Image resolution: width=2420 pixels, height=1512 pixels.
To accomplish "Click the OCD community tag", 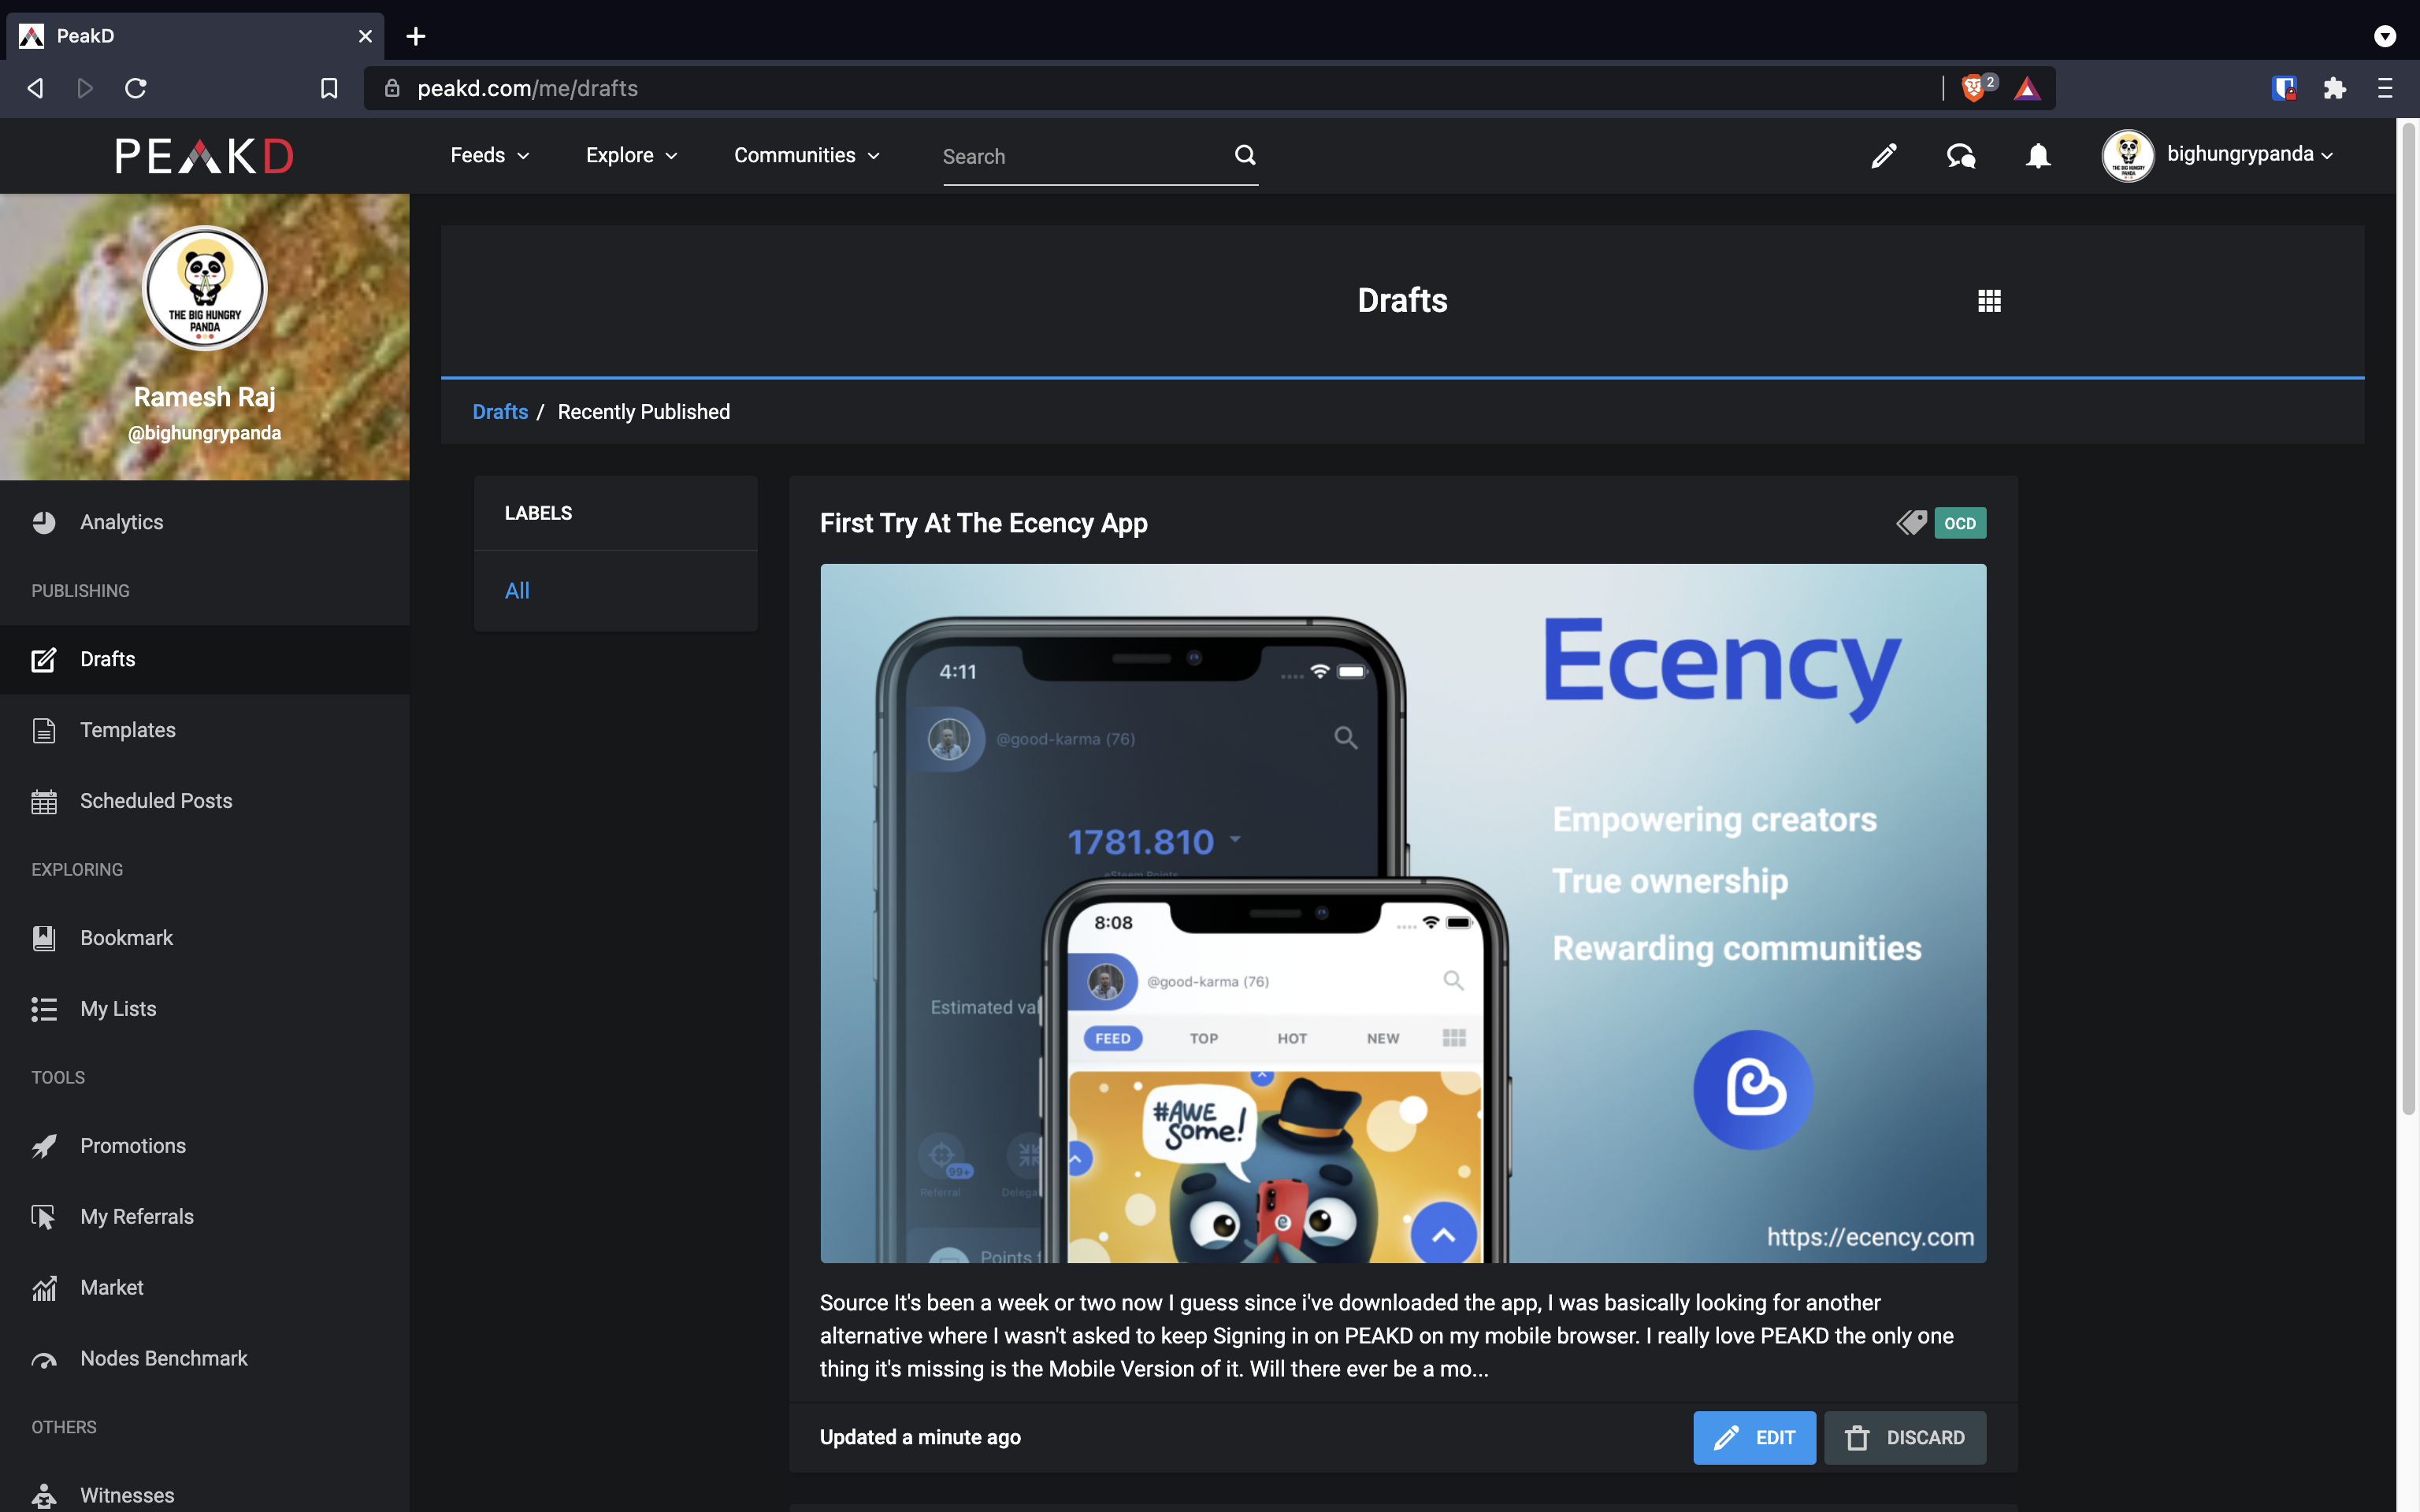I will click(x=1960, y=523).
